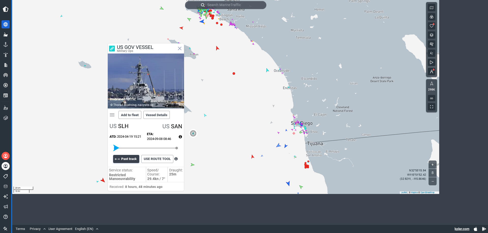
Task: Click the voyage progress bar arrow
Action: point(116,148)
